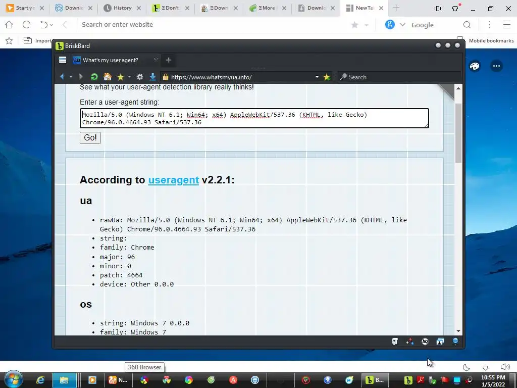
Task: Click 360 Browser undo close tab arrow
Action: (43, 24)
